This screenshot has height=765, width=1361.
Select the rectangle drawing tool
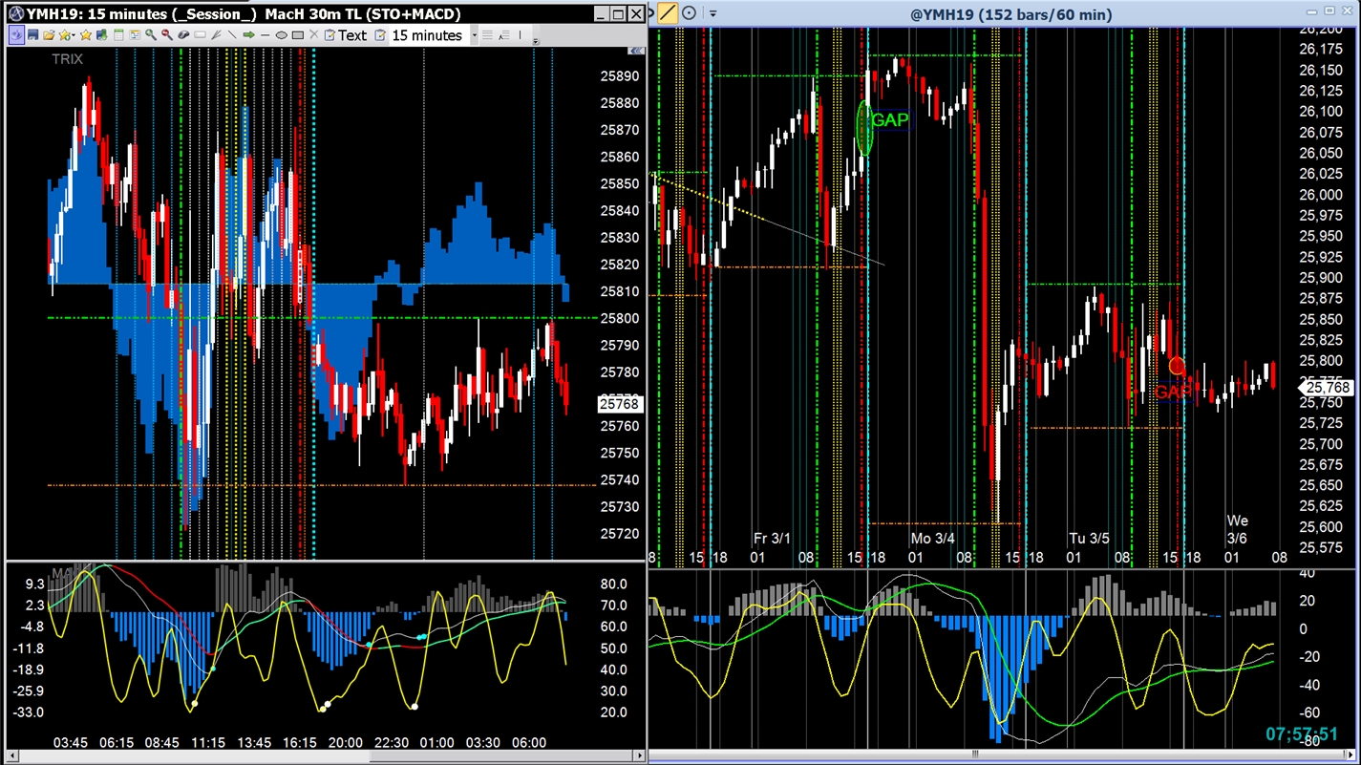[296, 35]
